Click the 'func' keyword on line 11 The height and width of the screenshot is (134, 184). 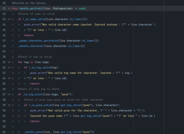pos(15,9)
